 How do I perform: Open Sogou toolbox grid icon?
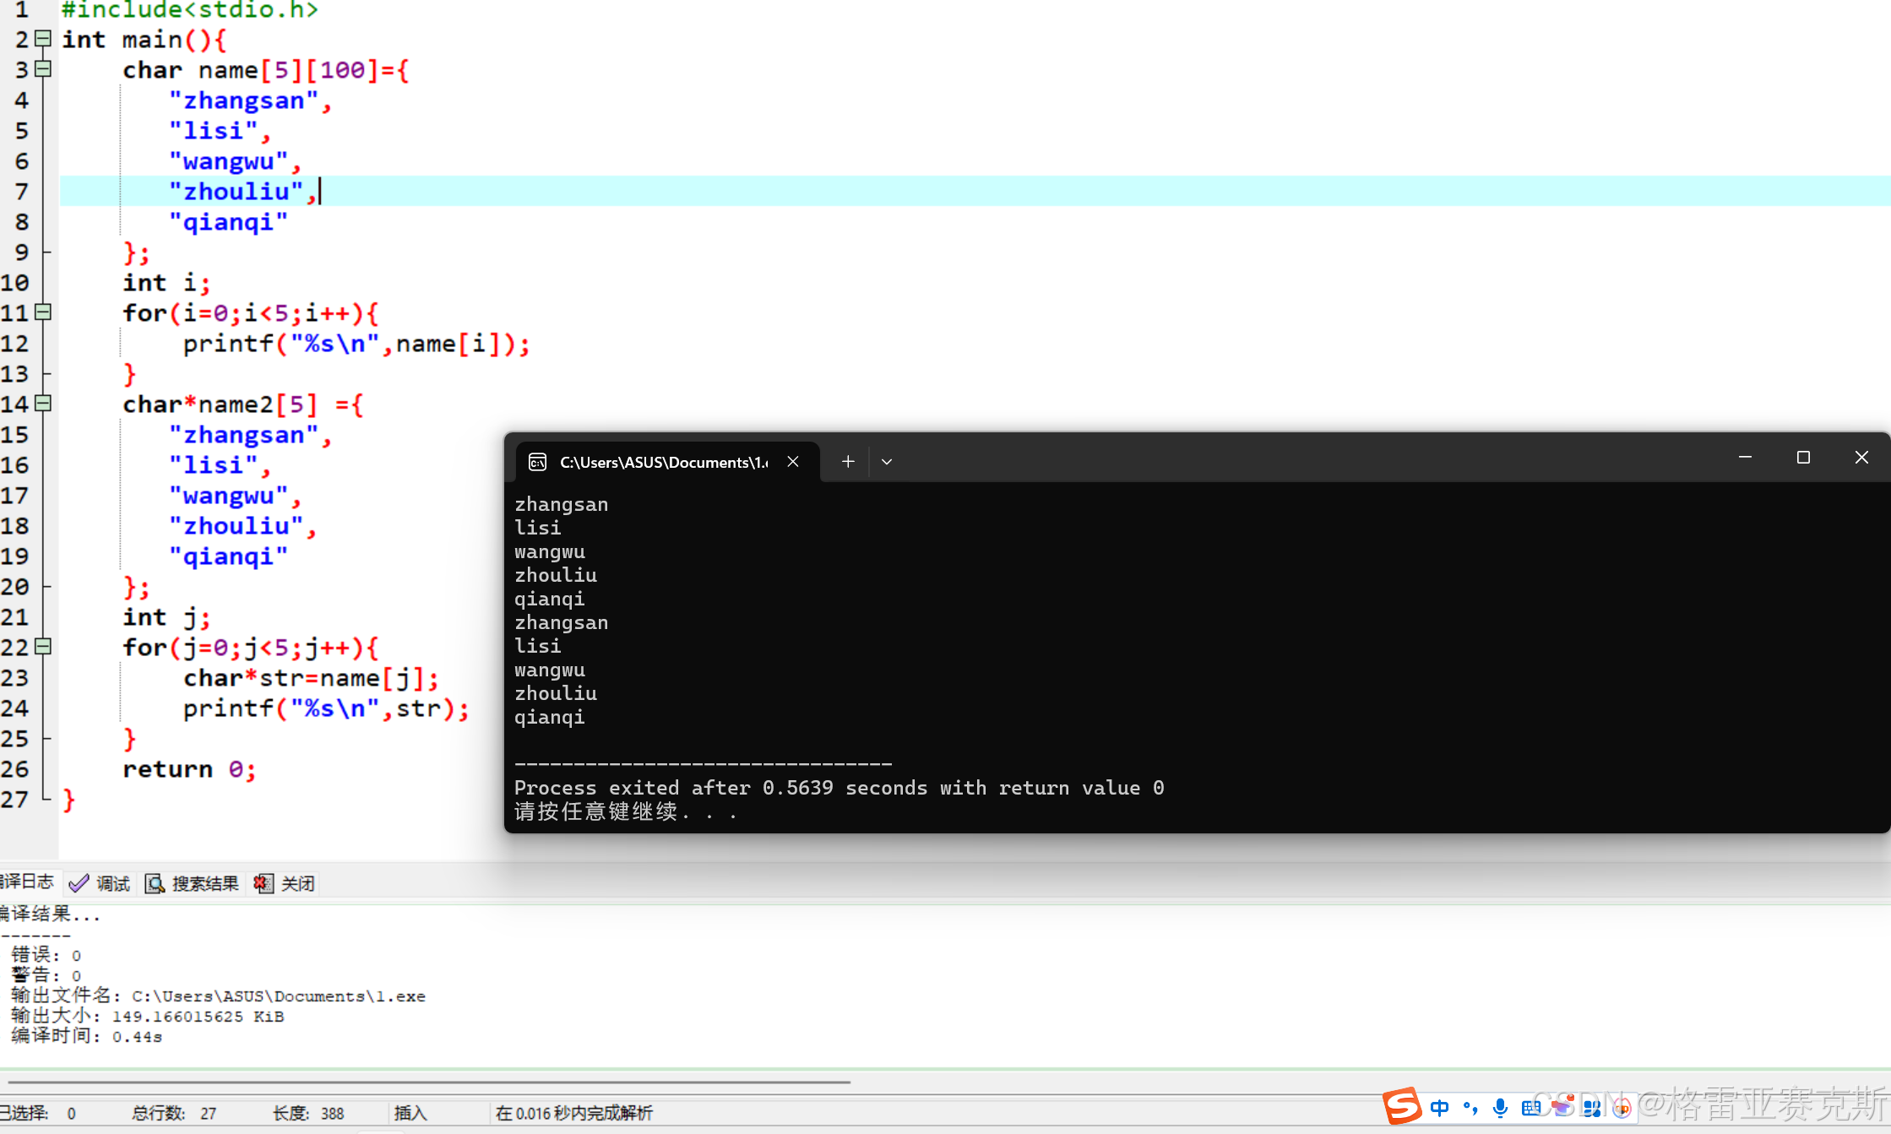point(1592,1108)
